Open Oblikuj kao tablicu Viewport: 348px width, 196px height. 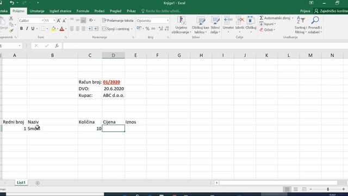click(201, 25)
